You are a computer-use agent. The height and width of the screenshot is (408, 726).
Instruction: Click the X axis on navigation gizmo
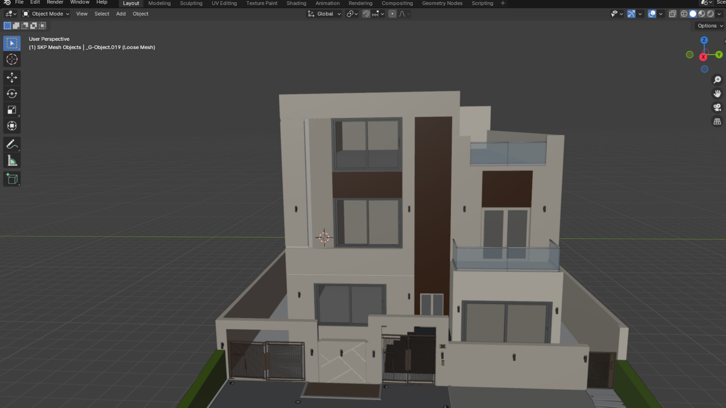click(x=703, y=57)
